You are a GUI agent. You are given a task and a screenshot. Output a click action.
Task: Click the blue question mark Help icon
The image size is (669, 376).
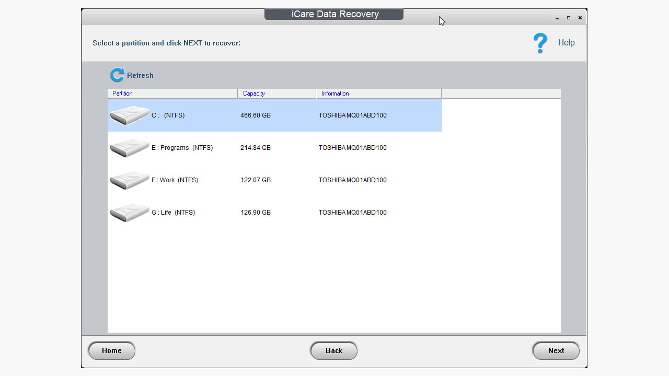(540, 43)
